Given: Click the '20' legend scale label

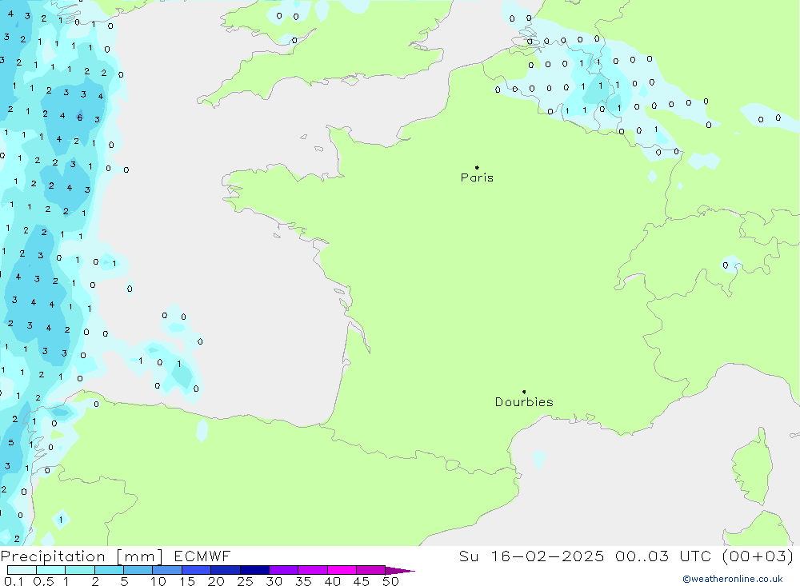Looking at the screenshot, I should pos(216,581).
